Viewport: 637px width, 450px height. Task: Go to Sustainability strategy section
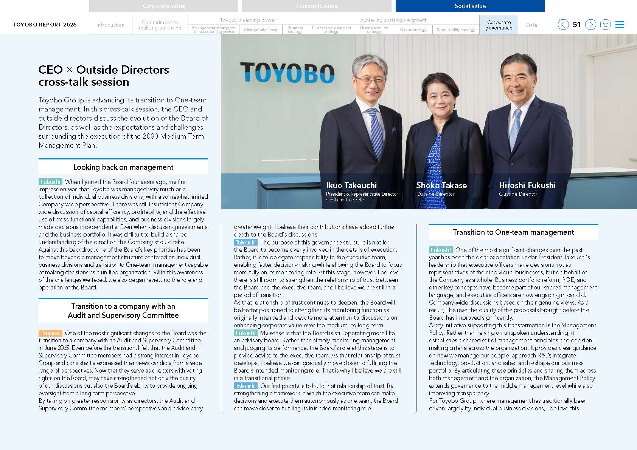pos(456,29)
